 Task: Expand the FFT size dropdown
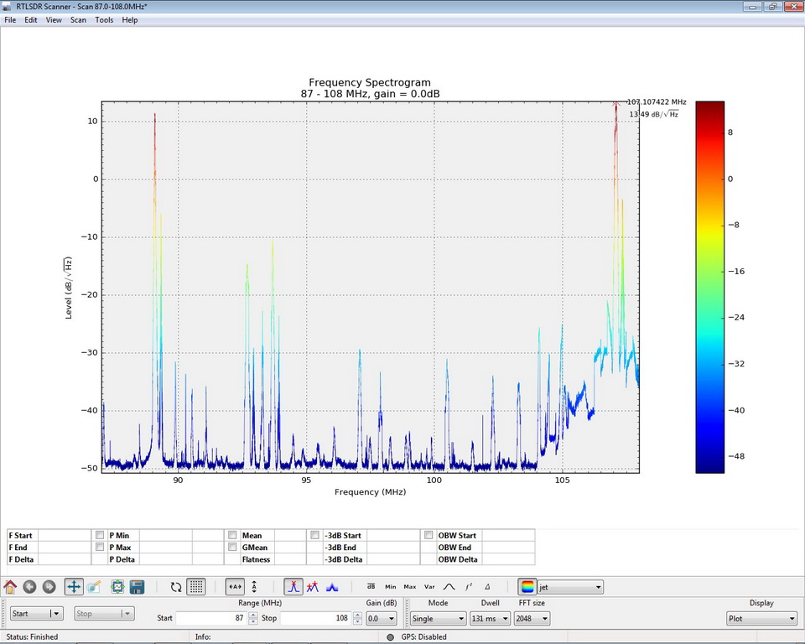[x=532, y=618]
